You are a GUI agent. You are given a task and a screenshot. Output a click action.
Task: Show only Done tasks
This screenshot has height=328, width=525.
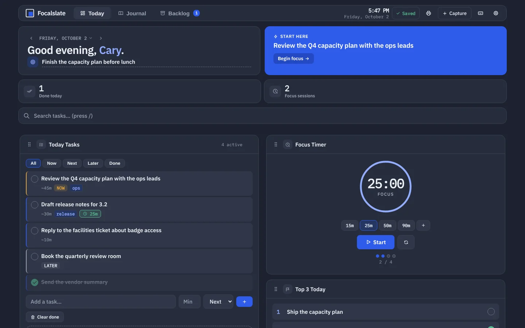115,163
